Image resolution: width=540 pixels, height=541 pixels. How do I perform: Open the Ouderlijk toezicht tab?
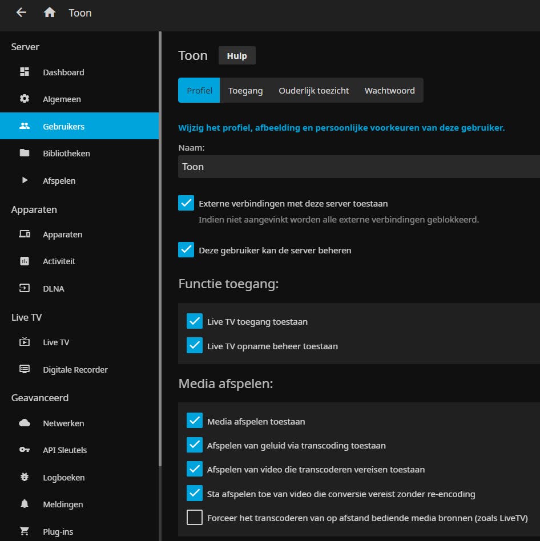pyautogui.click(x=313, y=90)
